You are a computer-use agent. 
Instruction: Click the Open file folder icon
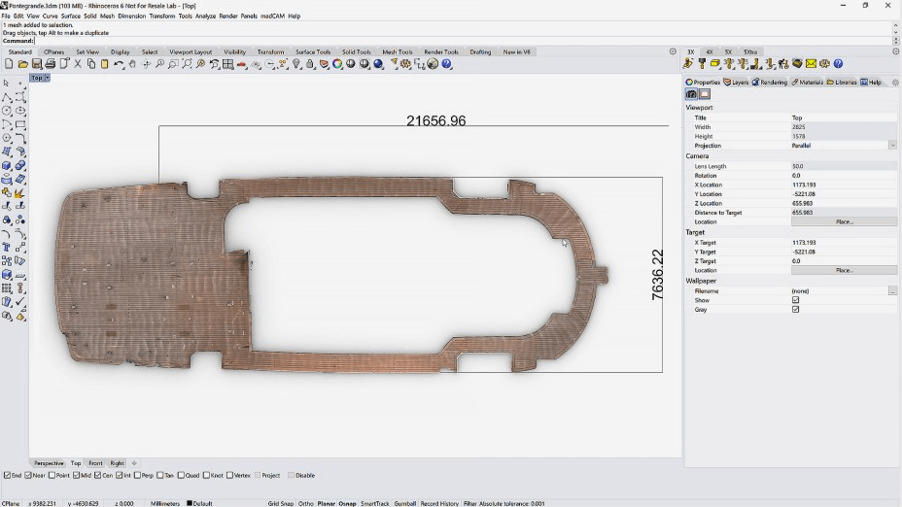[23, 64]
